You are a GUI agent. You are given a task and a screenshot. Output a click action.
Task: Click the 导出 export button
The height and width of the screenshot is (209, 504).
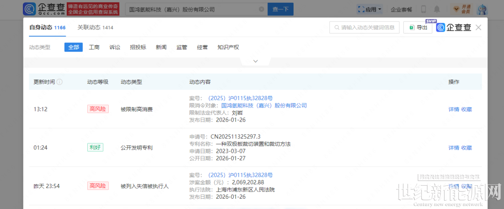tap(418, 28)
